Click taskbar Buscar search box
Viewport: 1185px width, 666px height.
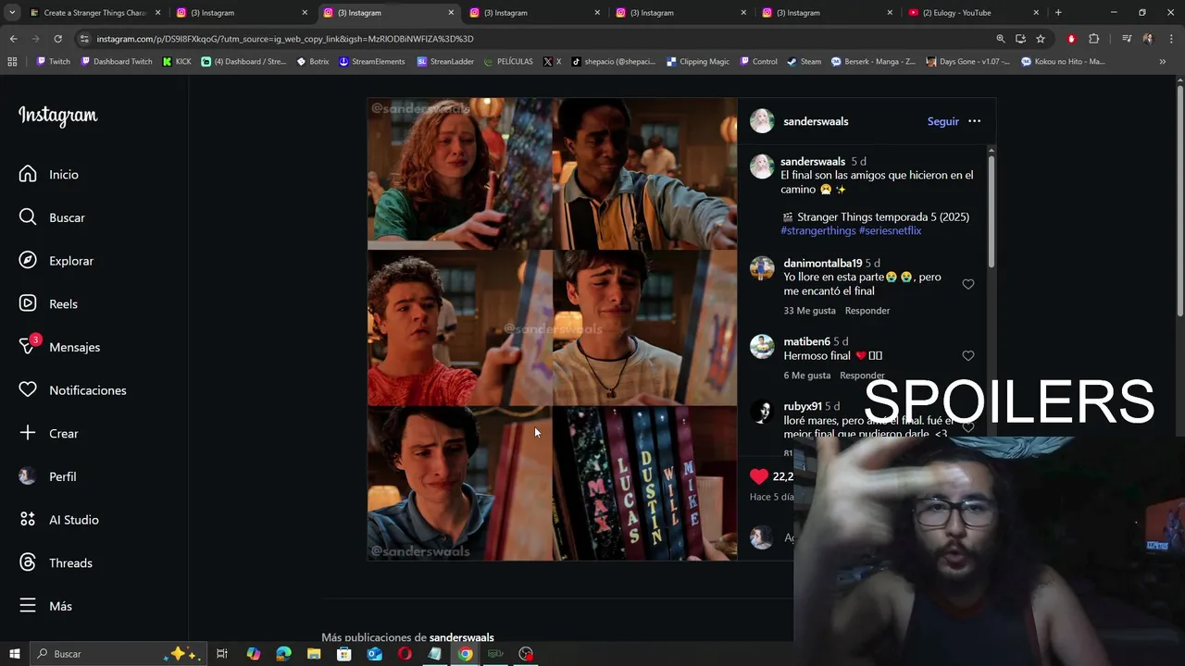click(118, 654)
